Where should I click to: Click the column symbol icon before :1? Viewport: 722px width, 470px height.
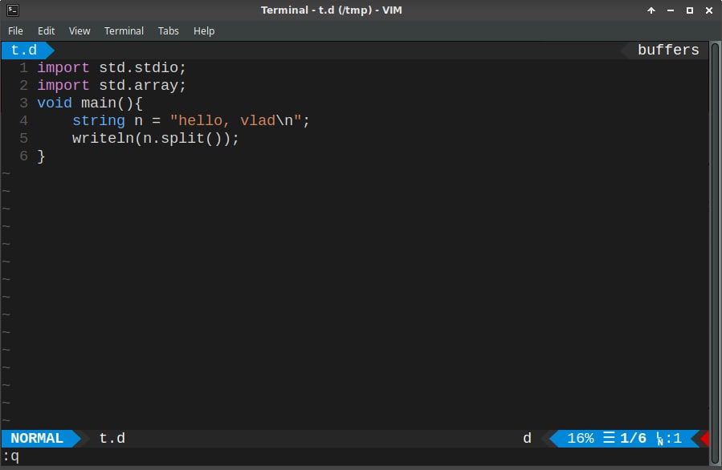pos(660,439)
